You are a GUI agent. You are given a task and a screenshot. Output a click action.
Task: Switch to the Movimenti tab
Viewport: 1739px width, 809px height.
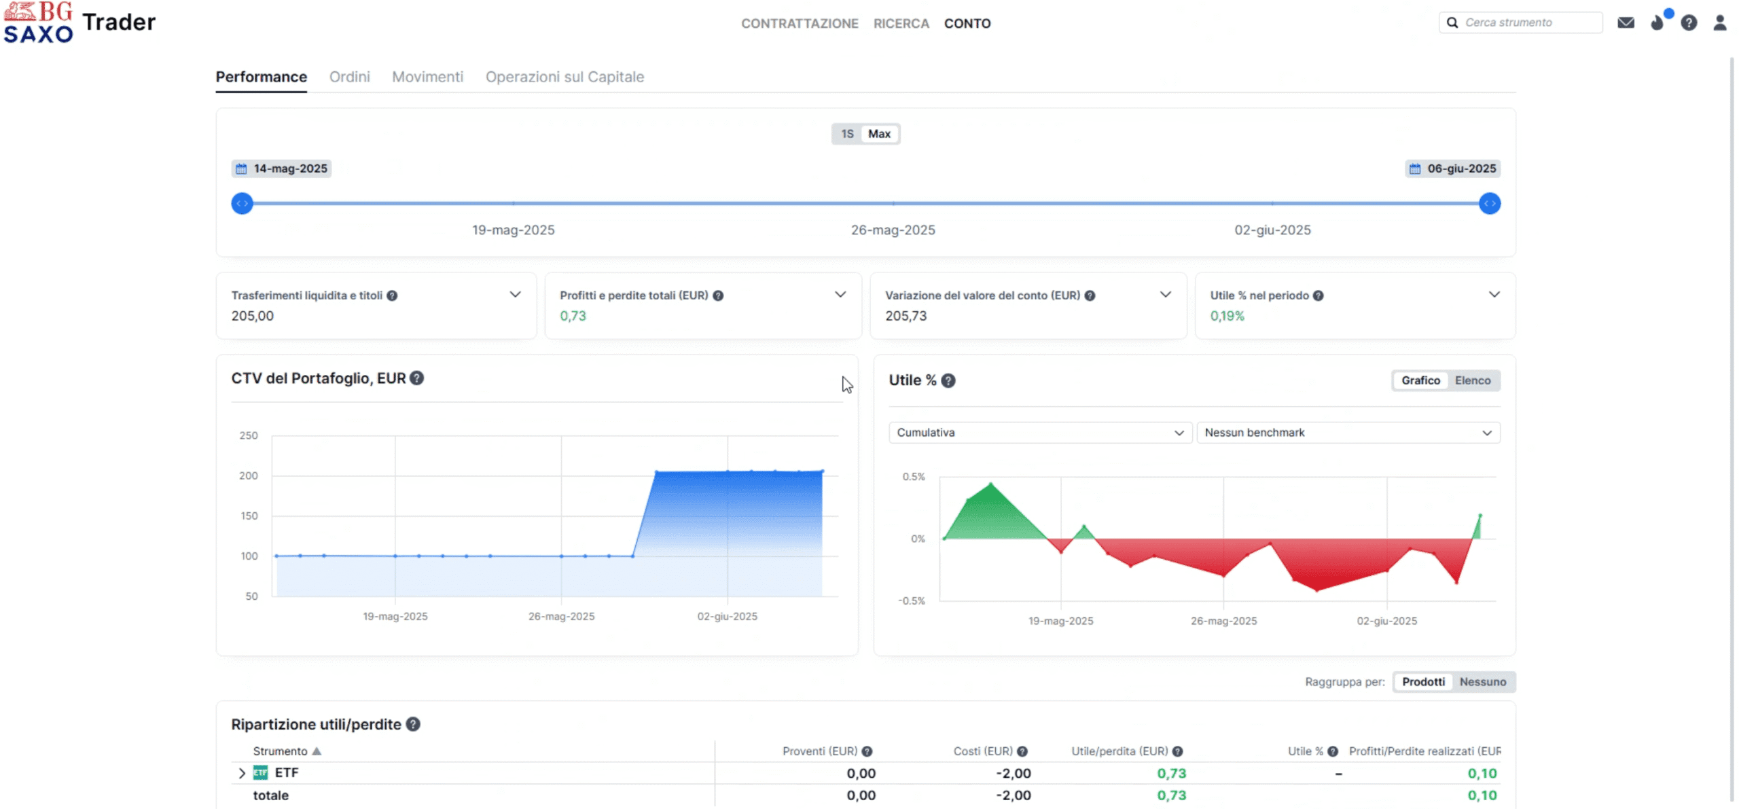click(x=427, y=77)
